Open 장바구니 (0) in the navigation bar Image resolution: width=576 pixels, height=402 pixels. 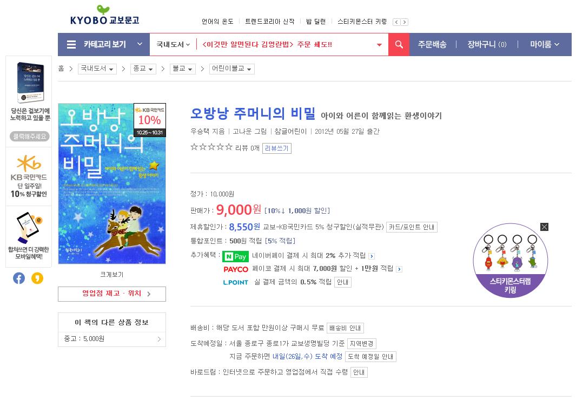coord(487,44)
